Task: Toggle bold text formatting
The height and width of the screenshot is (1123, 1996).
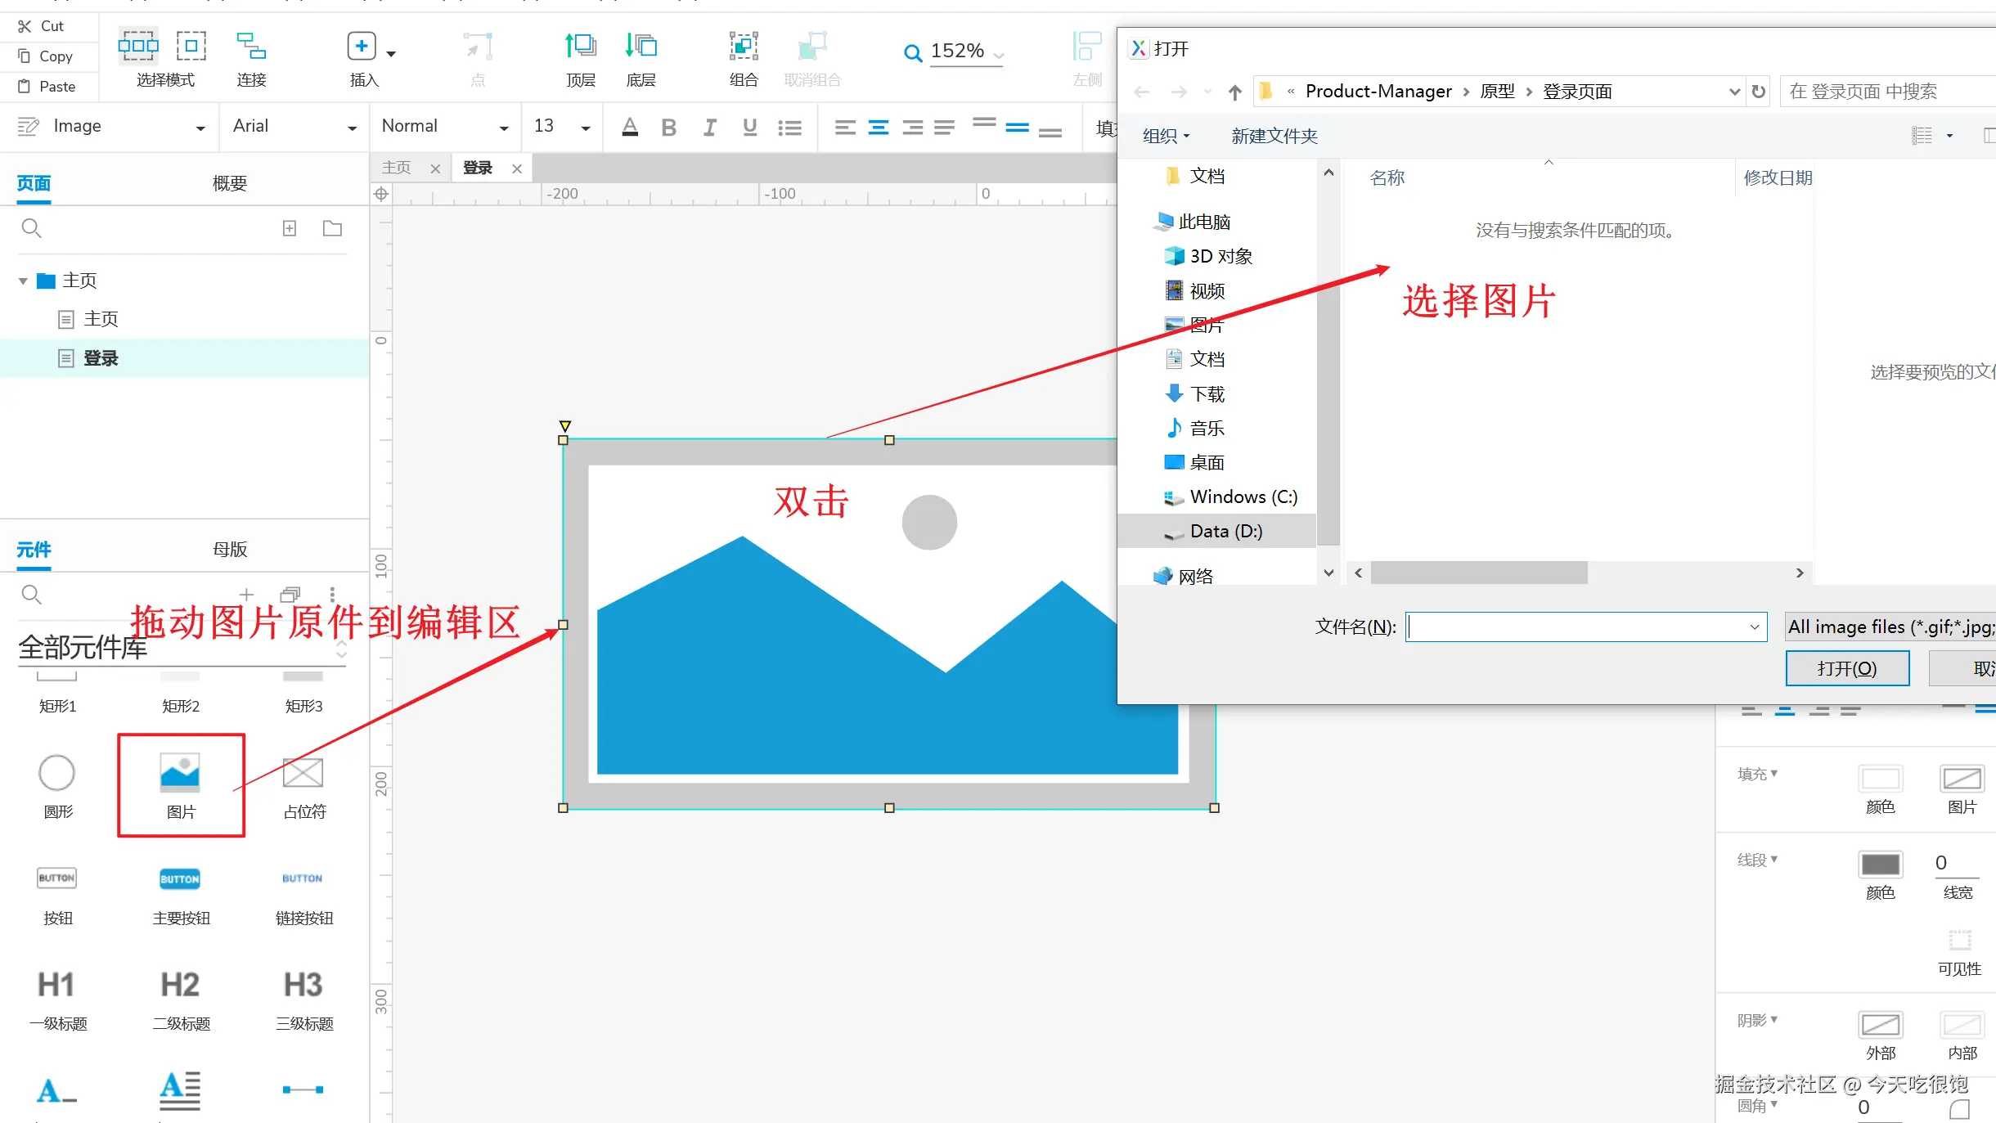Action: (x=668, y=127)
